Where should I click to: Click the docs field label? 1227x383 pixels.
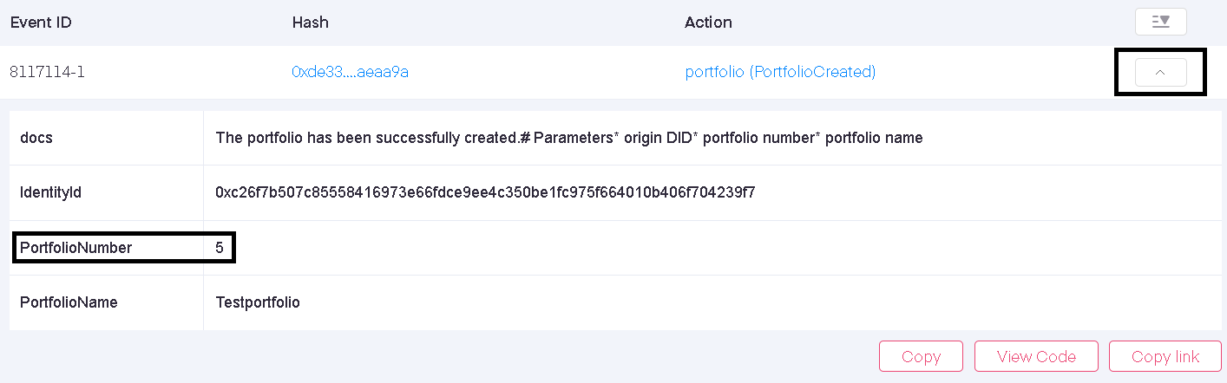[36, 138]
